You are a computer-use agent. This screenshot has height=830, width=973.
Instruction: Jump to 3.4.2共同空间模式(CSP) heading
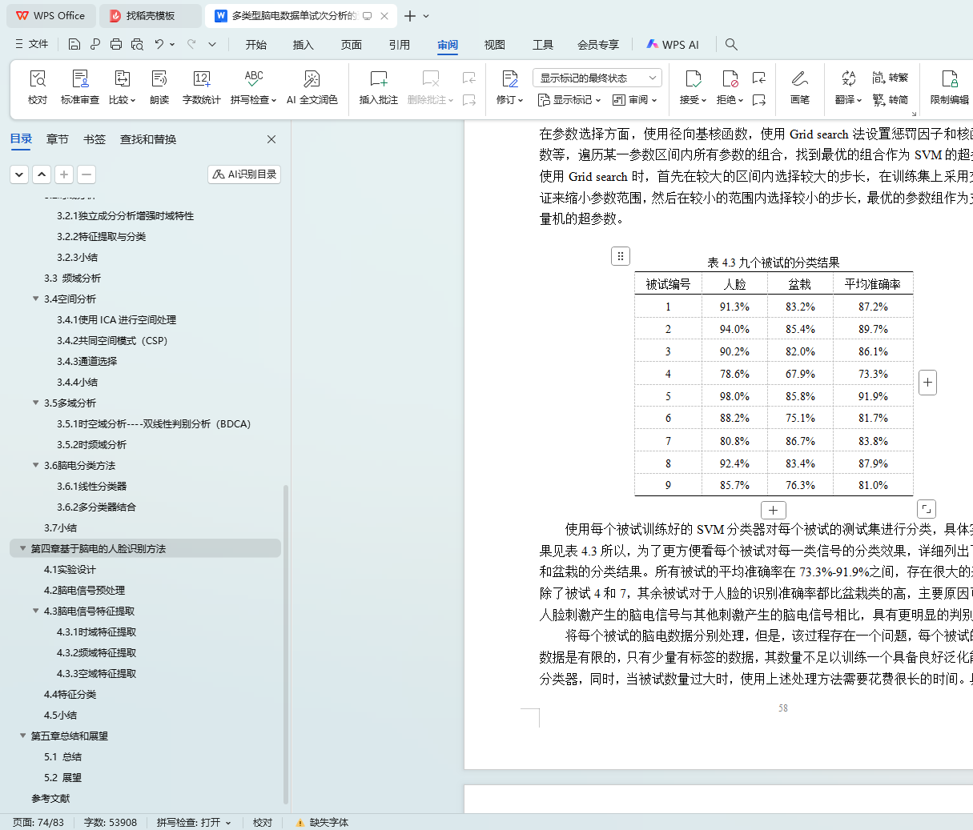(x=112, y=340)
